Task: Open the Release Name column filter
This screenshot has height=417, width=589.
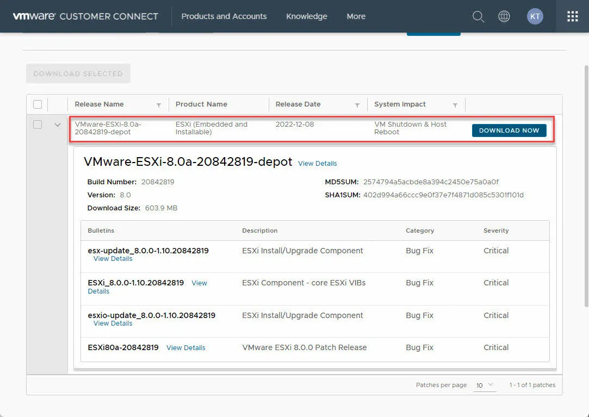Action: (159, 104)
